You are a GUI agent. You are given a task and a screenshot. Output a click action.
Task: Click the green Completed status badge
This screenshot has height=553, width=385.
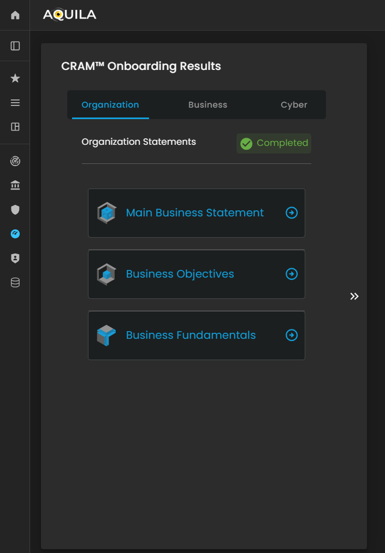click(x=274, y=143)
